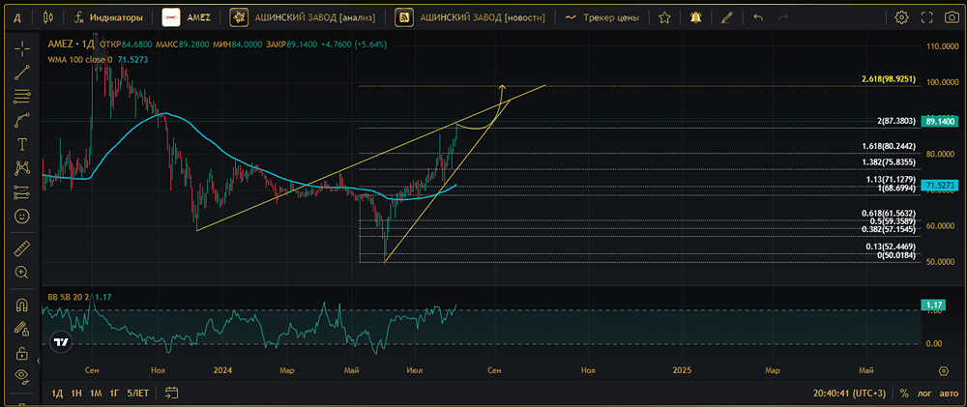This screenshot has height=407, width=967.
Task: Take a chart snapshot with camera icon
Action: point(952,17)
